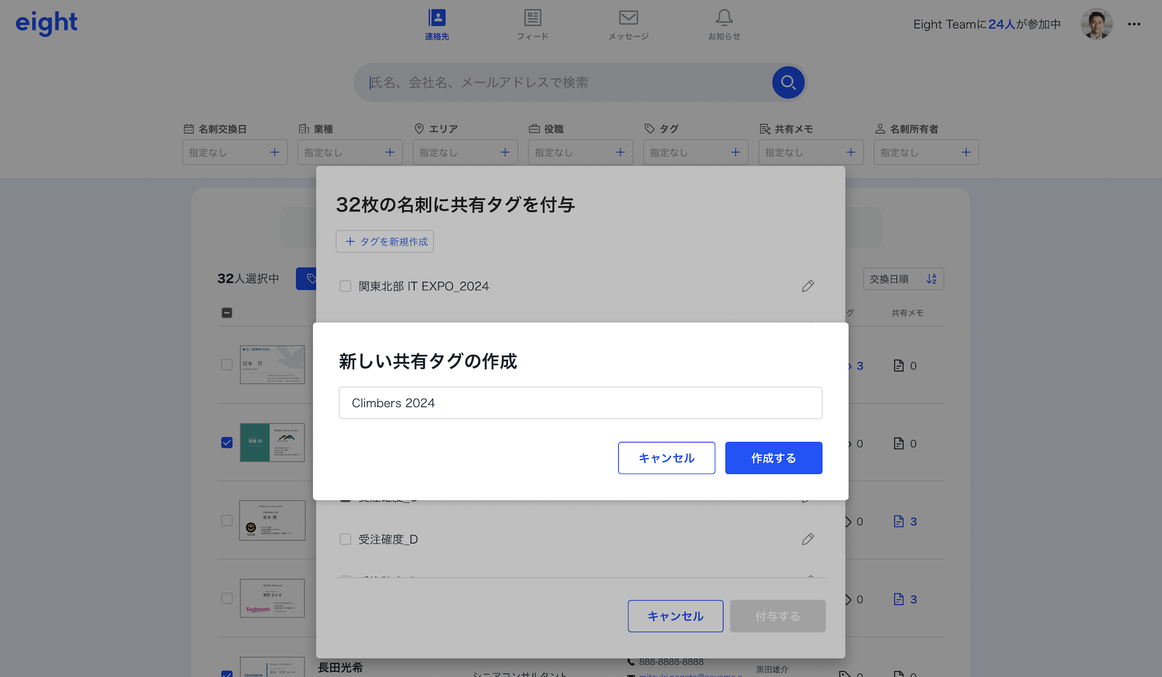
Task: Click the blue search magnifier button
Action: pos(788,82)
